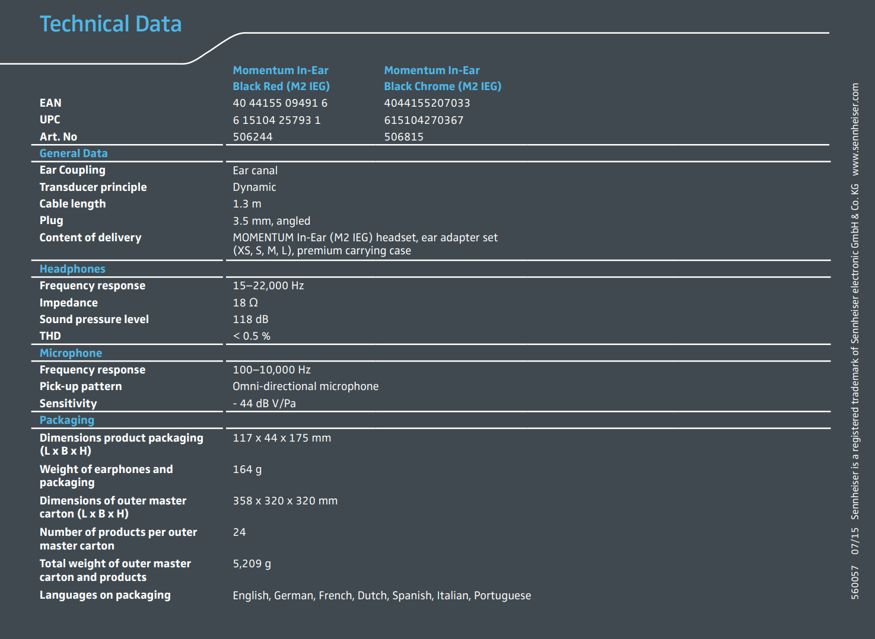Click EAN value '40 44155 09491 6'
Viewport: 875px width, 639px height.
pos(280,103)
